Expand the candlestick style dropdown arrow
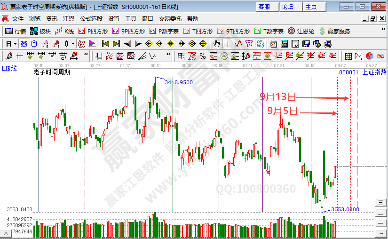This screenshot has height=239, width=388. (72, 44)
